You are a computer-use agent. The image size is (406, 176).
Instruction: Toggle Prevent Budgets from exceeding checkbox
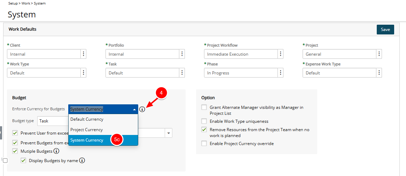pyautogui.click(x=15, y=143)
